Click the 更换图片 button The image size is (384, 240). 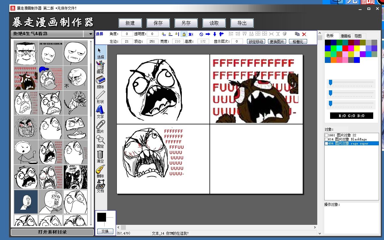pos(277,42)
